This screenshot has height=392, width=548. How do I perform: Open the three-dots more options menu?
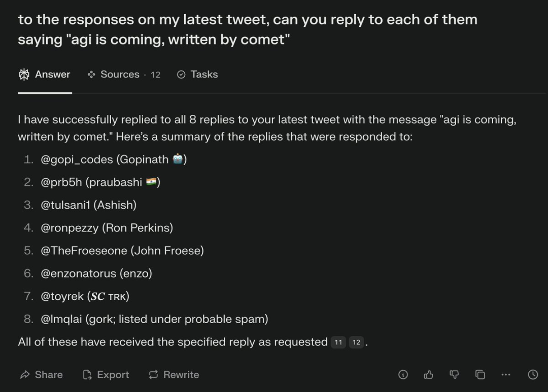(505, 375)
